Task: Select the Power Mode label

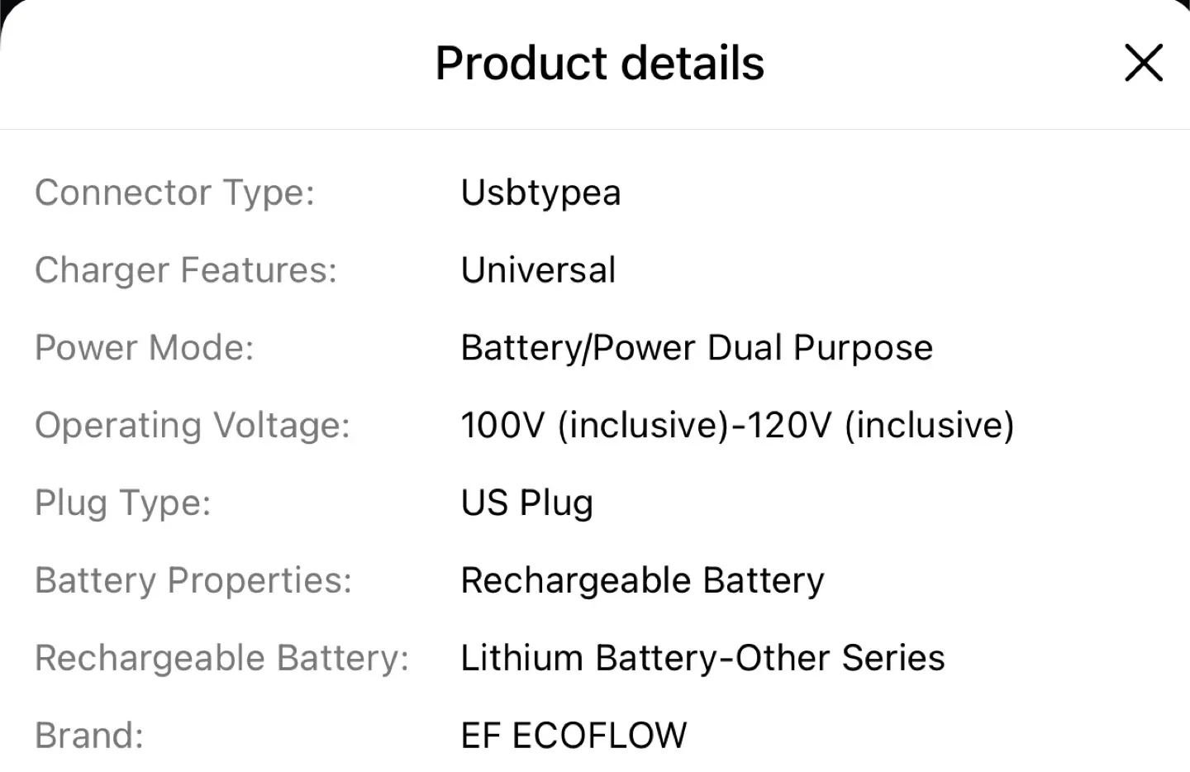Action: 143,347
